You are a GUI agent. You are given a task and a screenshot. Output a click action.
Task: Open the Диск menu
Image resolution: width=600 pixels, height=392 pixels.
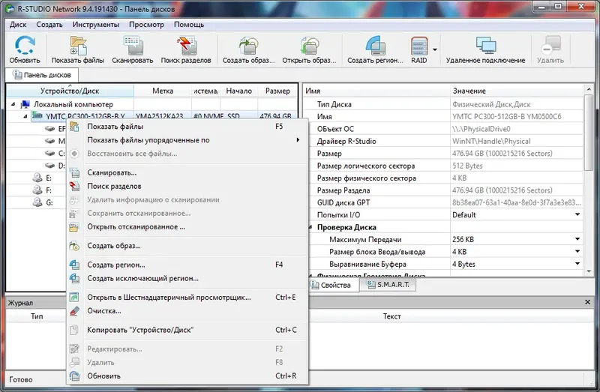pos(18,25)
